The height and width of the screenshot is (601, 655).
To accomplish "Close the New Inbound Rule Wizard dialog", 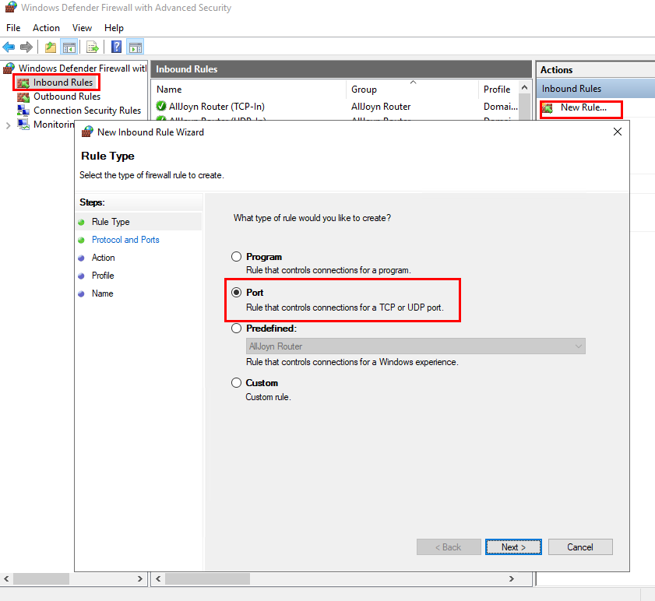I will pos(618,132).
